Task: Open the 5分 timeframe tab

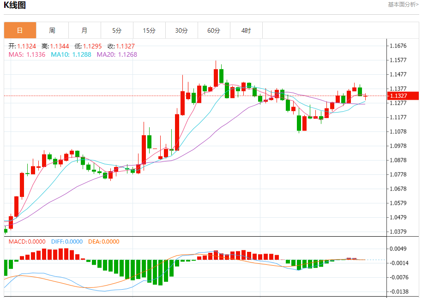Action: pos(117,30)
